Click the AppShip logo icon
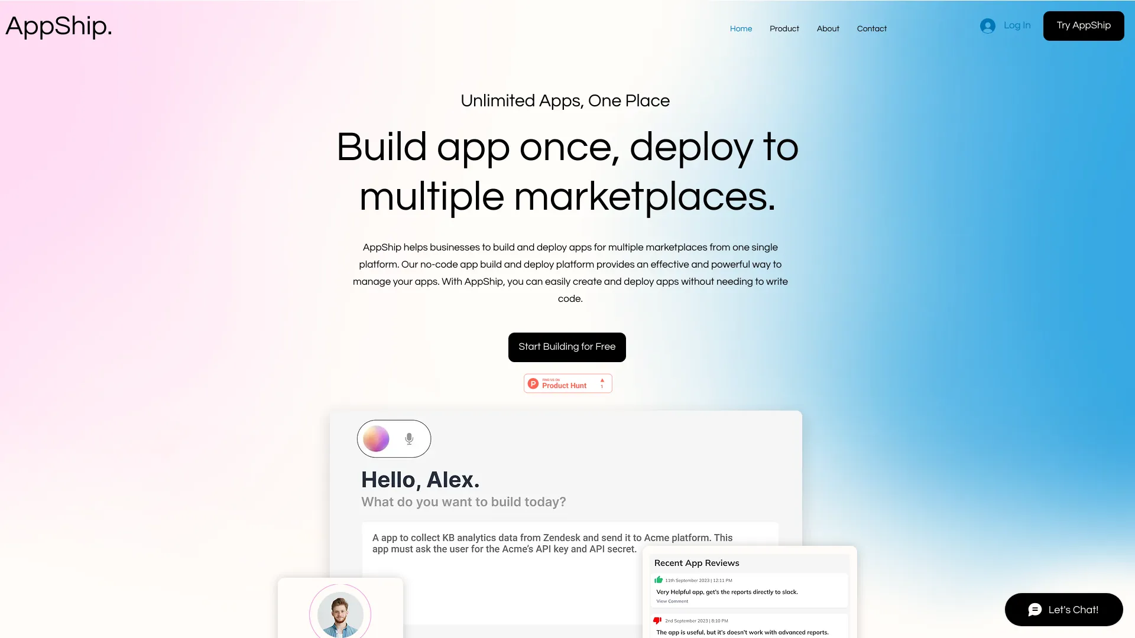The width and height of the screenshot is (1135, 638). [59, 26]
